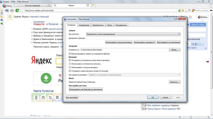Enable delayed loading checkbox
The height and width of the screenshot is (119, 213).
coord(70,64)
